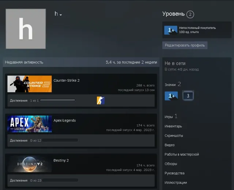Screen dimensions: 234x190
Task: Click the '288 ч. всего' playtime text
Action: (x=146, y=85)
